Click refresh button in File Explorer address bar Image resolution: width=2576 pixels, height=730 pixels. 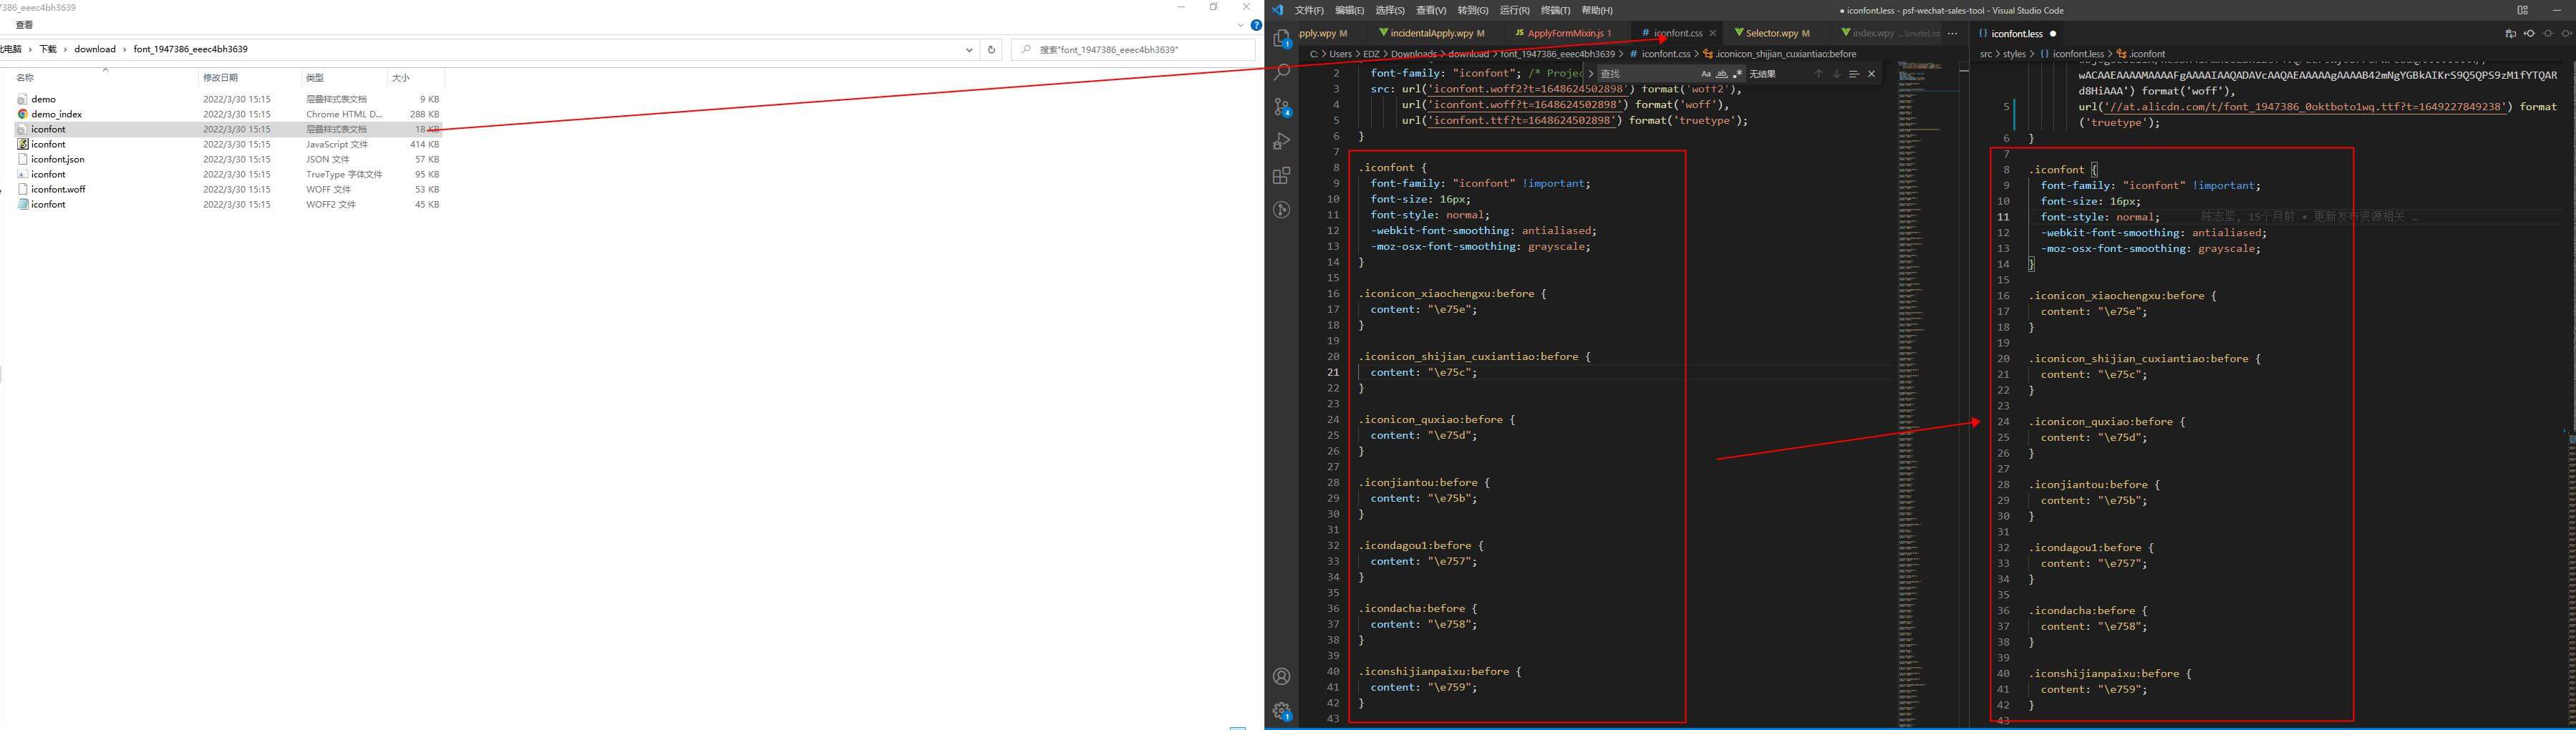pos(991,49)
